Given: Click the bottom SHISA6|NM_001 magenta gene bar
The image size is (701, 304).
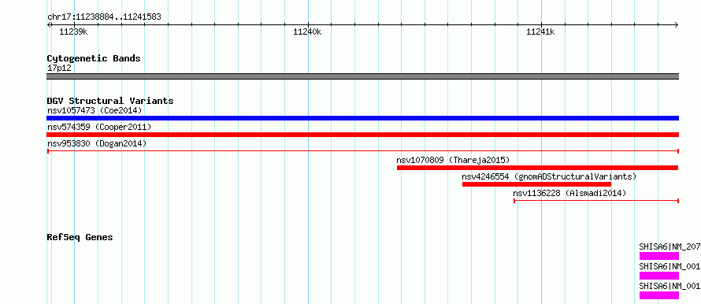Looking at the screenshot, I should tap(659, 295).
